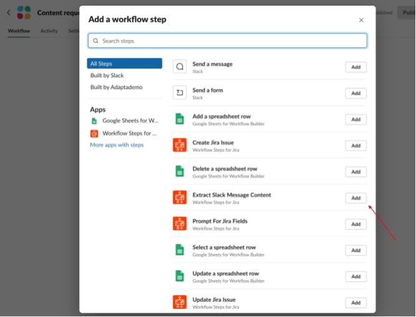Image resolution: width=416 pixels, height=317 pixels.
Task: Add the Extract Slack Message Content step
Action: coord(356,198)
